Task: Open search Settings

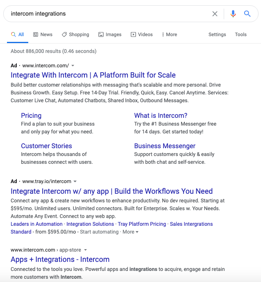Action: [x=217, y=34]
